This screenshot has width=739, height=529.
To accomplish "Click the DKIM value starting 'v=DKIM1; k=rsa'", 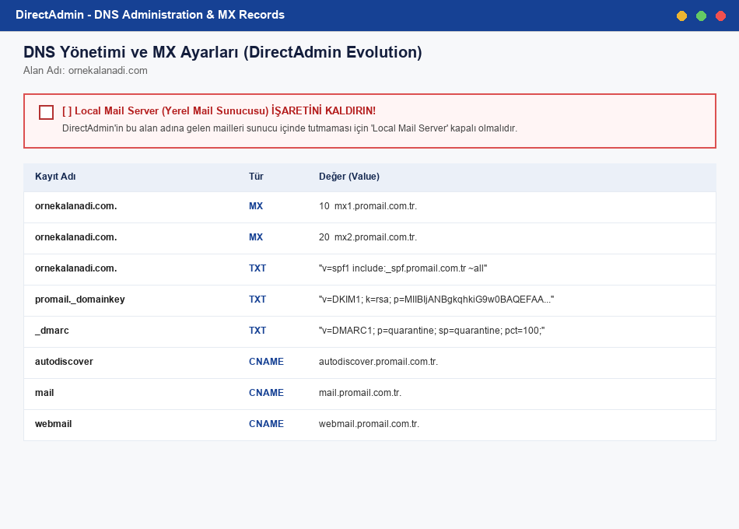I will 436,300.
